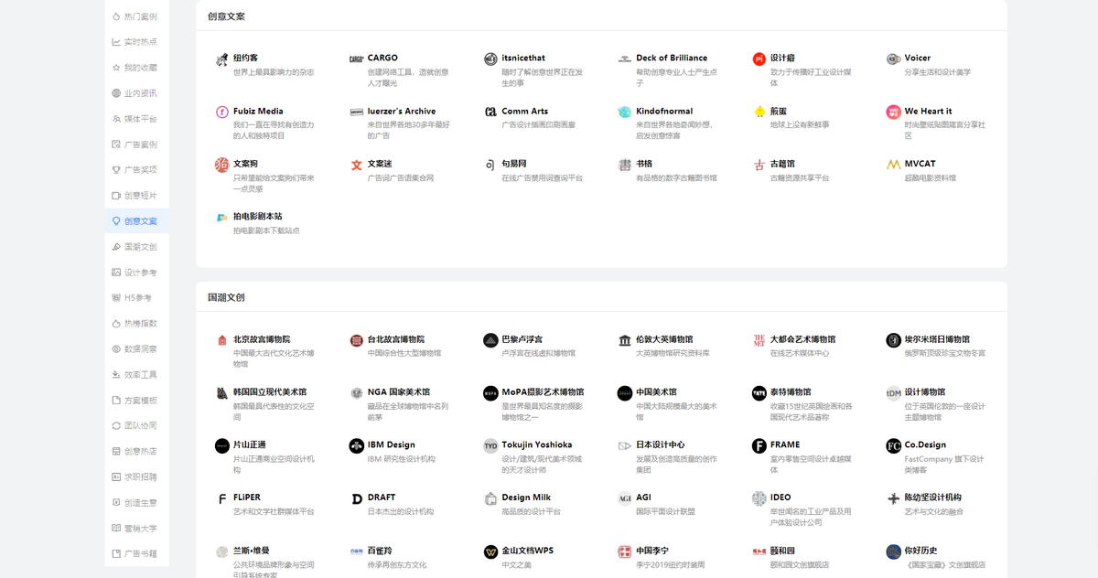Click the Deck of Brilliance logo icon
1098x578 pixels.
tap(625, 59)
